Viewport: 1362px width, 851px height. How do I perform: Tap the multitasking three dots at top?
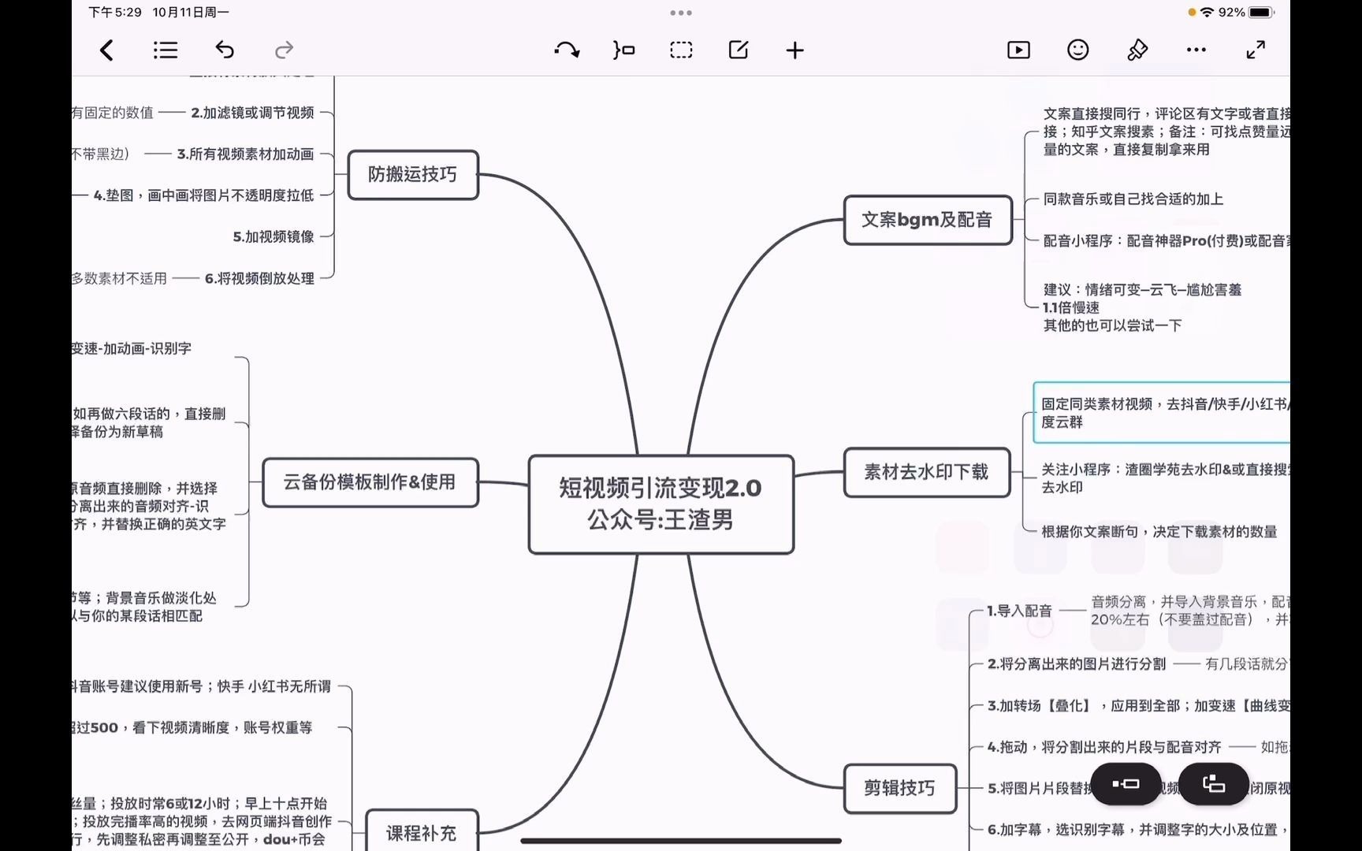click(x=681, y=13)
